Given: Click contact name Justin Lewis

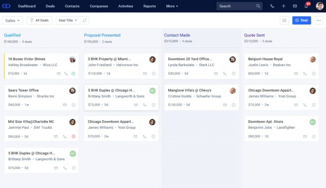Looking at the screenshot, I should click(x=258, y=65).
